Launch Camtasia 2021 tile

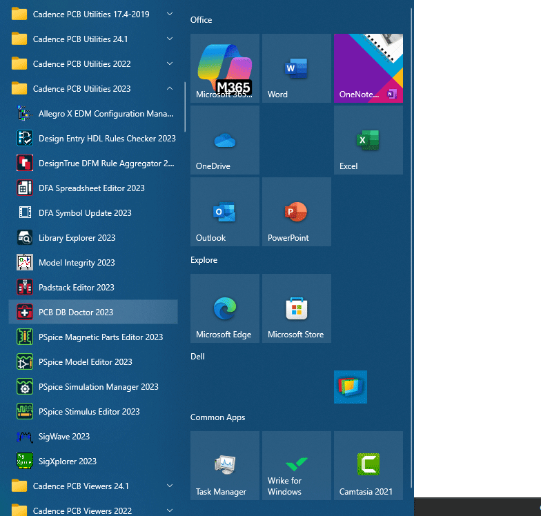(368, 466)
